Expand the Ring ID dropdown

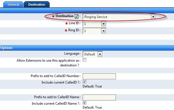click(x=103, y=31)
